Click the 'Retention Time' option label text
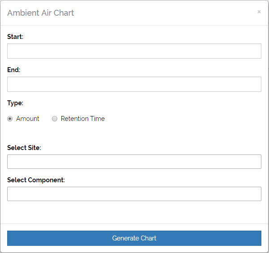Image resolution: width=269 pixels, height=253 pixels. coord(83,119)
